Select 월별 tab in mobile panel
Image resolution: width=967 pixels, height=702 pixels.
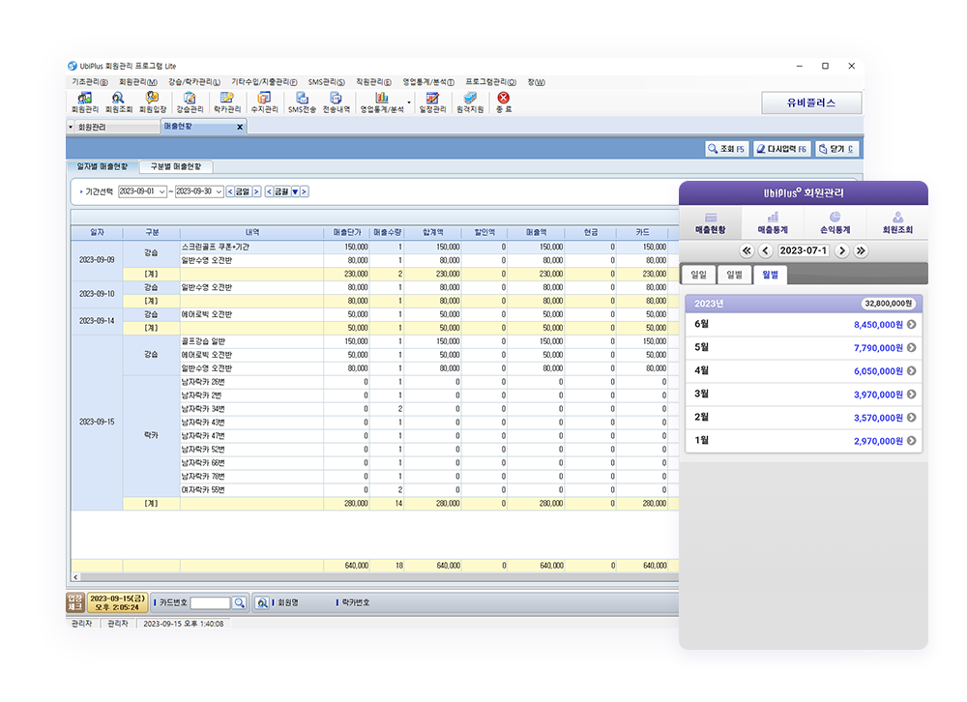[x=771, y=275]
